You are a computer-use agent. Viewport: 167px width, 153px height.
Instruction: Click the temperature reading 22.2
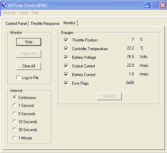pyautogui.click(x=130, y=48)
